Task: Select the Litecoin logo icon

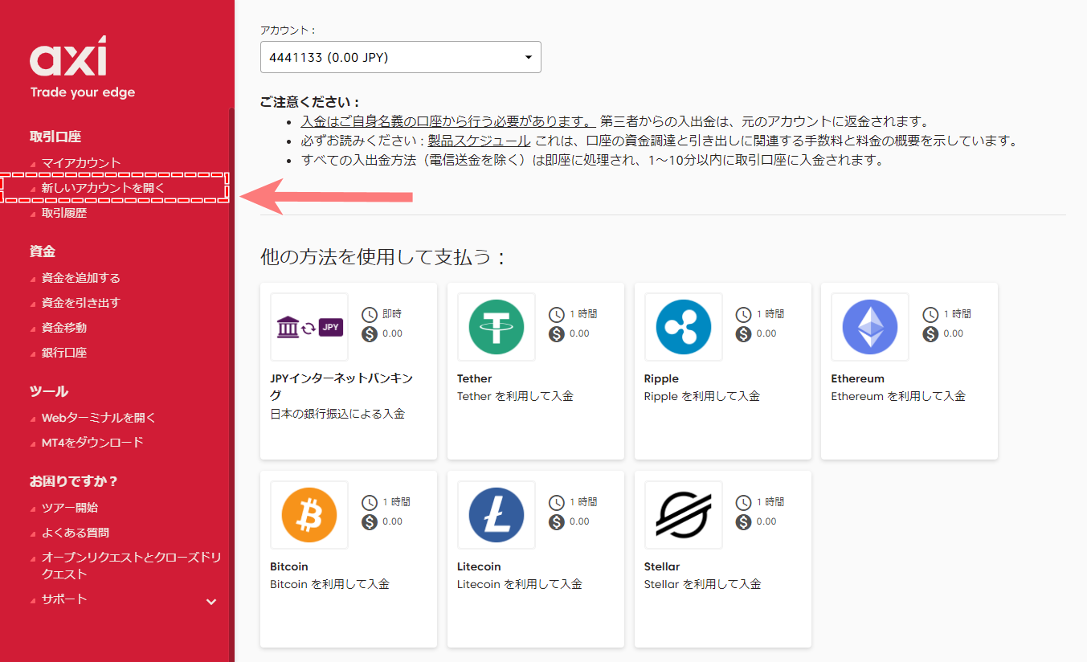Action: pos(496,515)
